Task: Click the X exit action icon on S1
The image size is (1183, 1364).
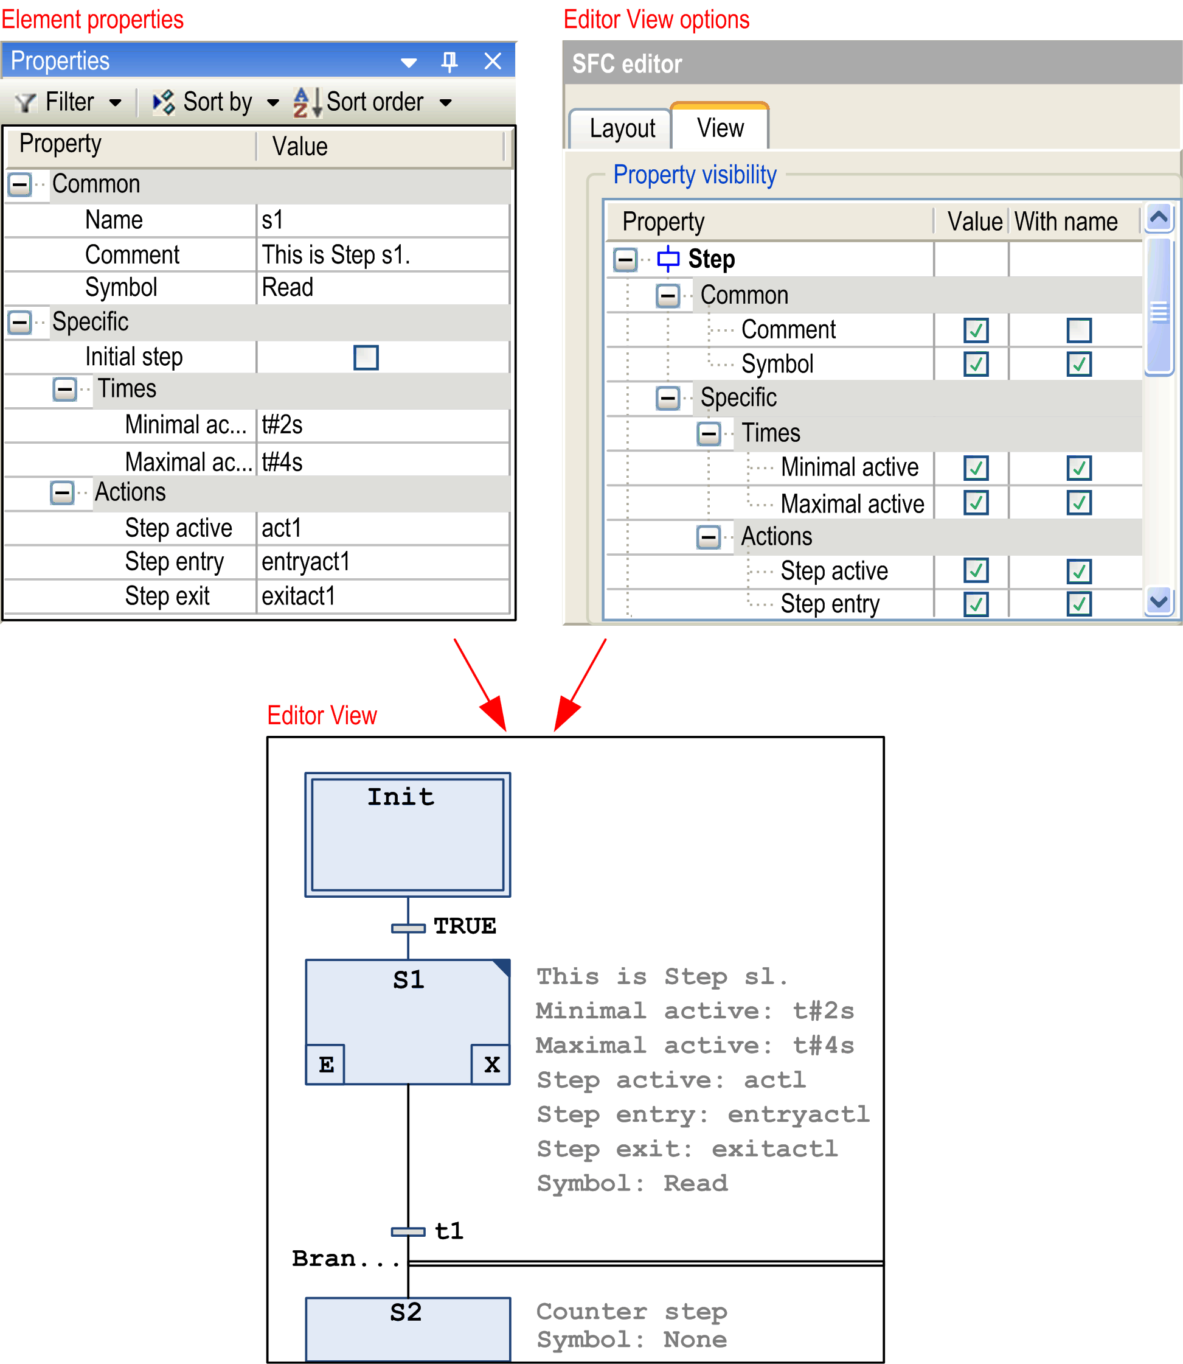Action: coord(491,1064)
